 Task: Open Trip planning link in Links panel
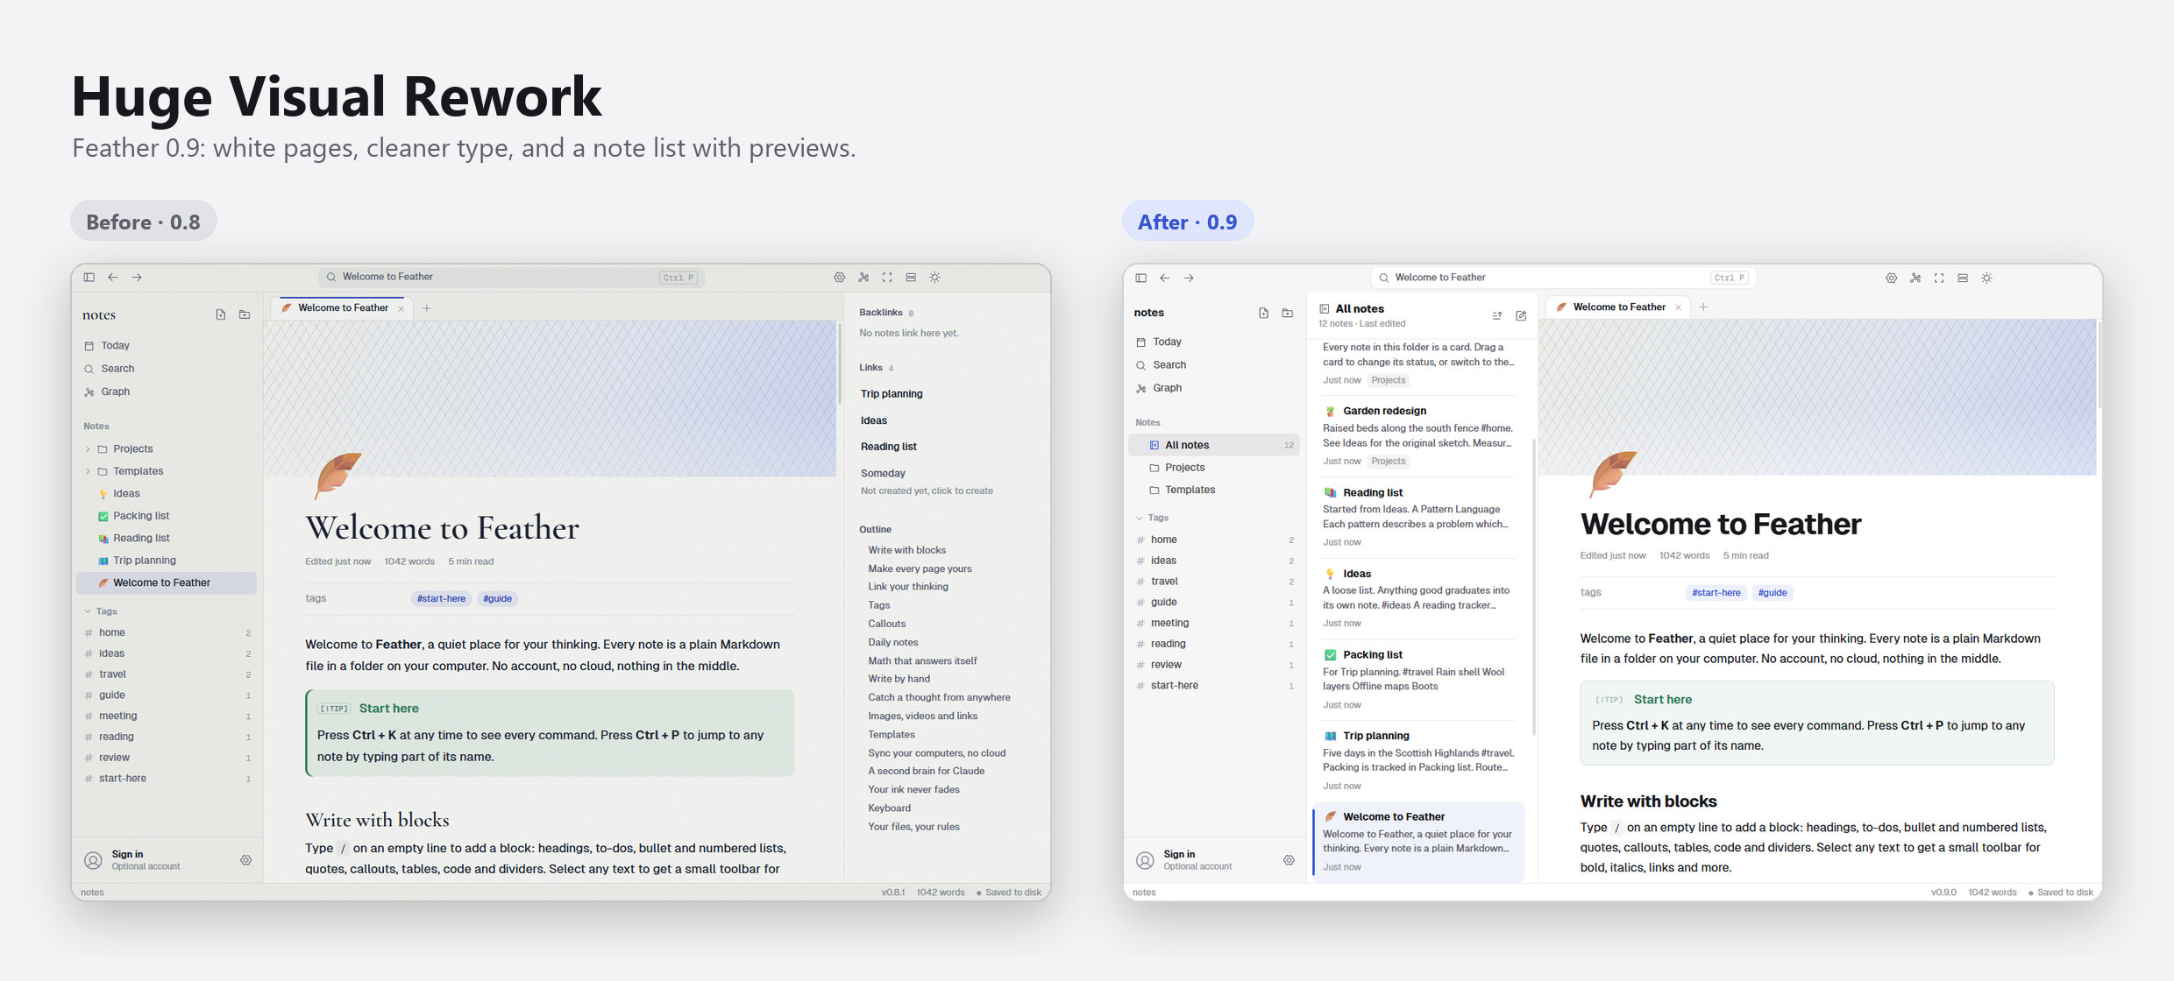pyautogui.click(x=892, y=393)
